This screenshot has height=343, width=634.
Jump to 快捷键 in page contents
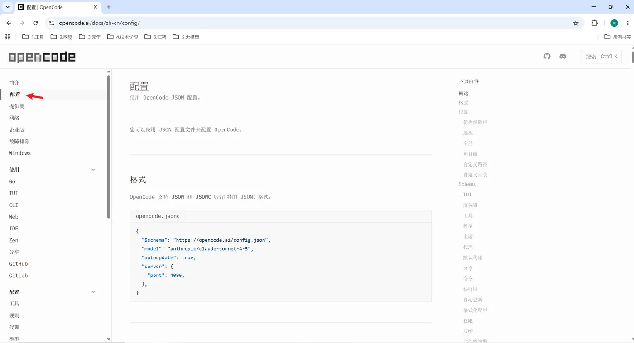[x=471, y=289]
